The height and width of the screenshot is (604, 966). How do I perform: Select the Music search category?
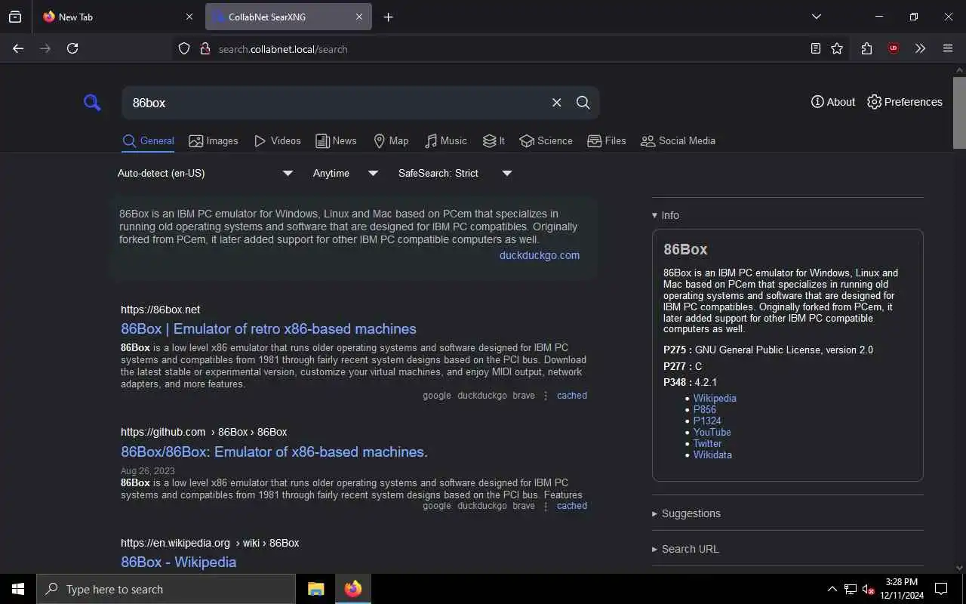click(x=445, y=140)
